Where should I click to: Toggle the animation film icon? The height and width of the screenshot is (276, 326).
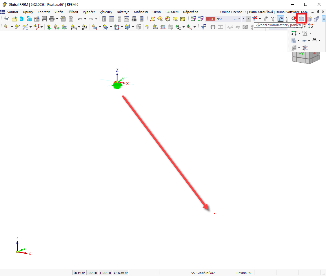(221, 27)
